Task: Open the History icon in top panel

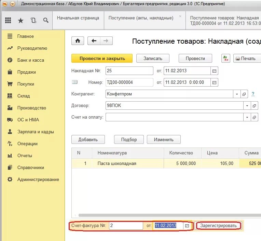Action: 33,20
